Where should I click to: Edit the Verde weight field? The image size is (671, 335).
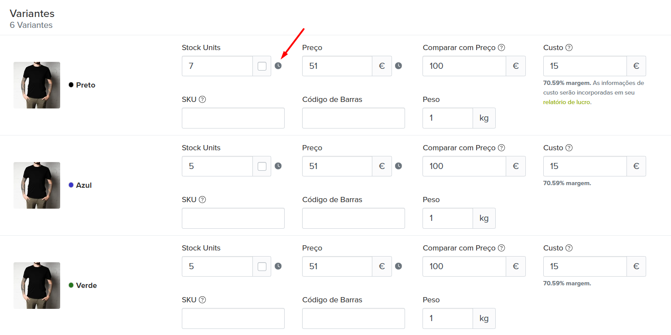pyautogui.click(x=447, y=318)
